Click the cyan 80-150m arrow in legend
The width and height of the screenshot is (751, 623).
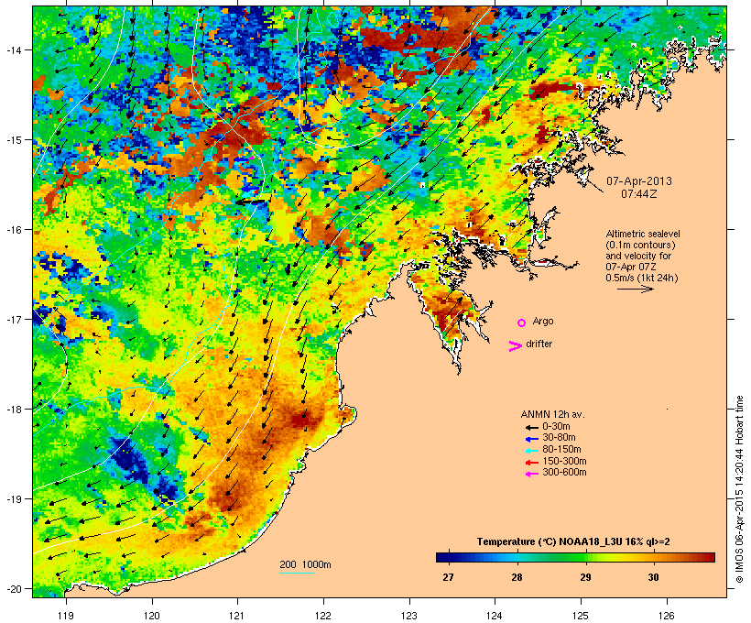532,451
